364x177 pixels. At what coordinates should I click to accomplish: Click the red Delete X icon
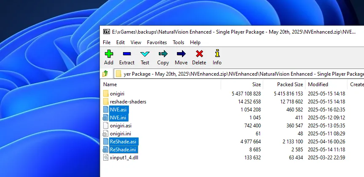pos(199,54)
